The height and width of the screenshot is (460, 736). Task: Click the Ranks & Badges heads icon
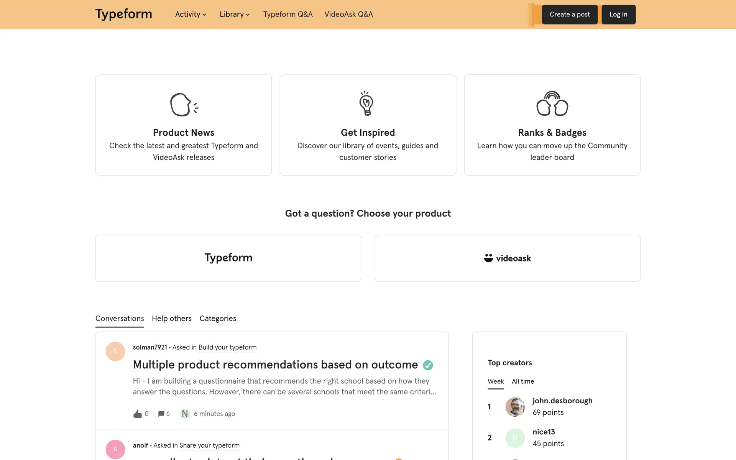552,103
